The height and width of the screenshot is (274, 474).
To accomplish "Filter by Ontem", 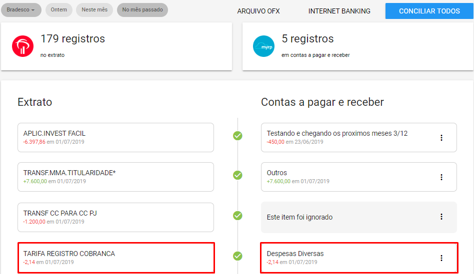I will (59, 10).
